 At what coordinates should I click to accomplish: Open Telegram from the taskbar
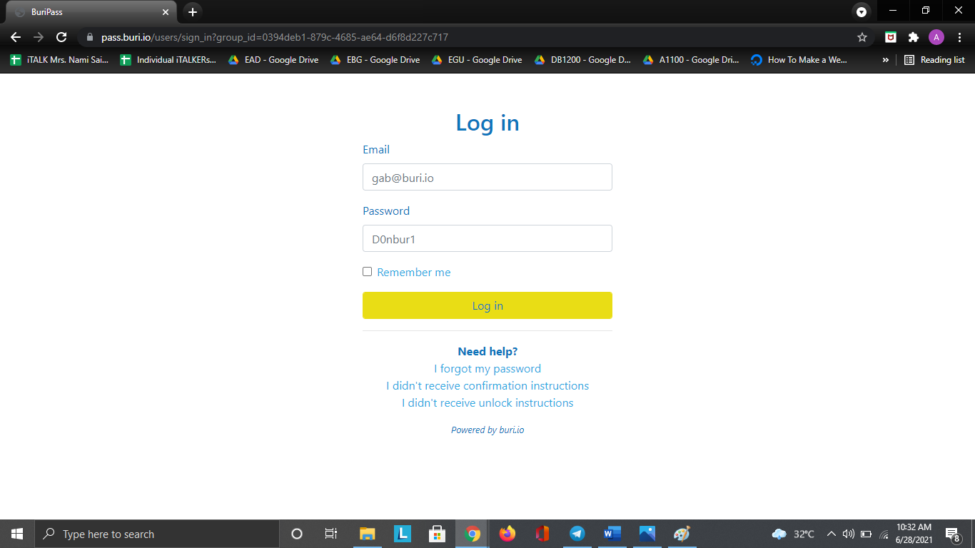(577, 534)
